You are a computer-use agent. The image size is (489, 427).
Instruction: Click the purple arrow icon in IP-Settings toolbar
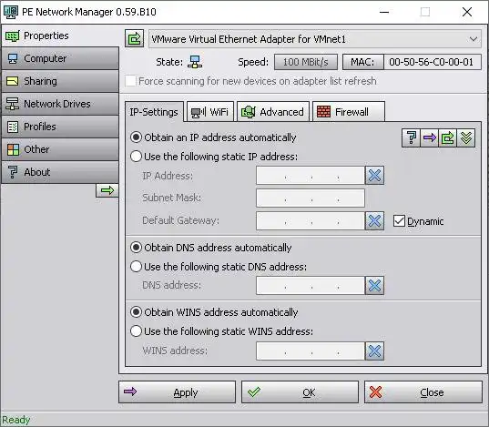pos(429,137)
